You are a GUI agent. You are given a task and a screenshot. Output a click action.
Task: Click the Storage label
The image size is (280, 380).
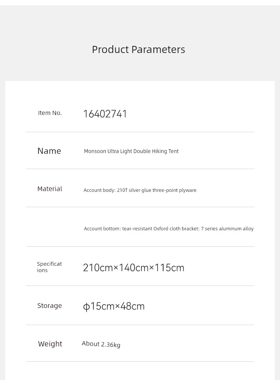[49, 306]
